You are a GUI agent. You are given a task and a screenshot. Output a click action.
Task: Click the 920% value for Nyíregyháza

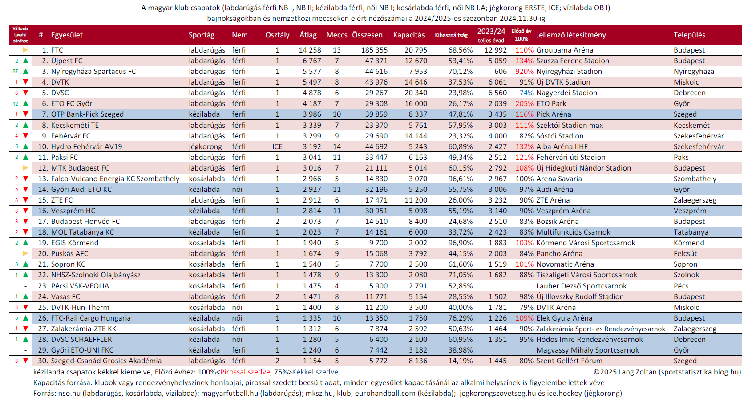click(524, 71)
